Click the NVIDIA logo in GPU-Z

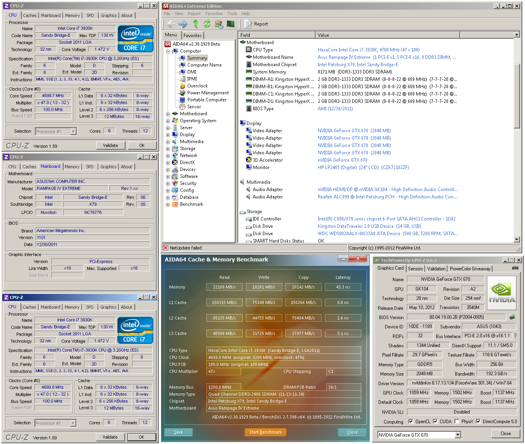(x=502, y=293)
